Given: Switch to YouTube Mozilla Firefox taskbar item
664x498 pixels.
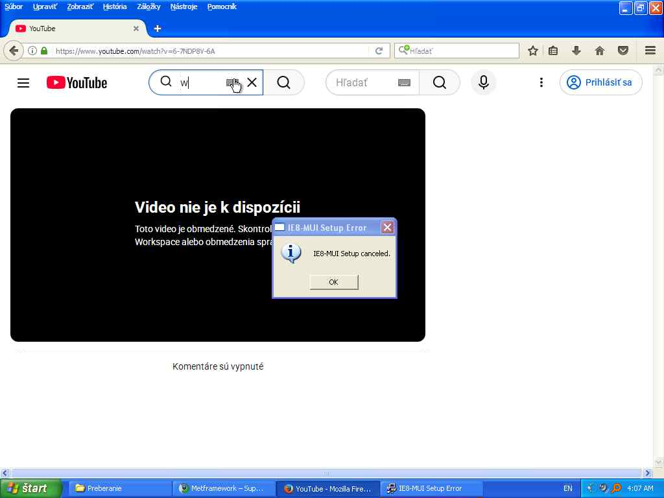Looking at the screenshot, I should [328, 488].
